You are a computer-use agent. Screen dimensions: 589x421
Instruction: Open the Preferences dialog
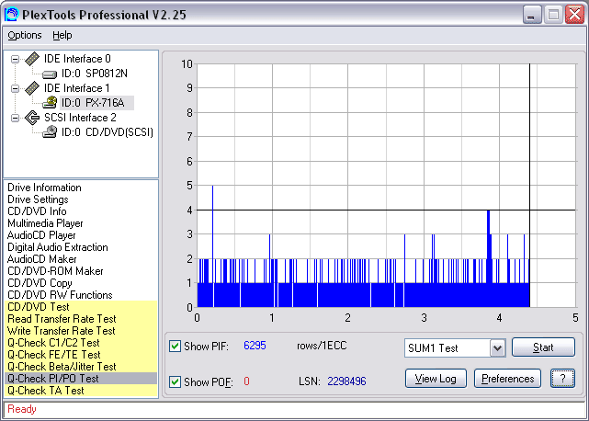507,379
